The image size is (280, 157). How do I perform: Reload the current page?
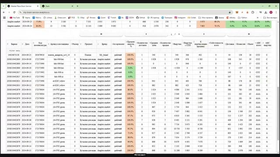click(x=14, y=12)
